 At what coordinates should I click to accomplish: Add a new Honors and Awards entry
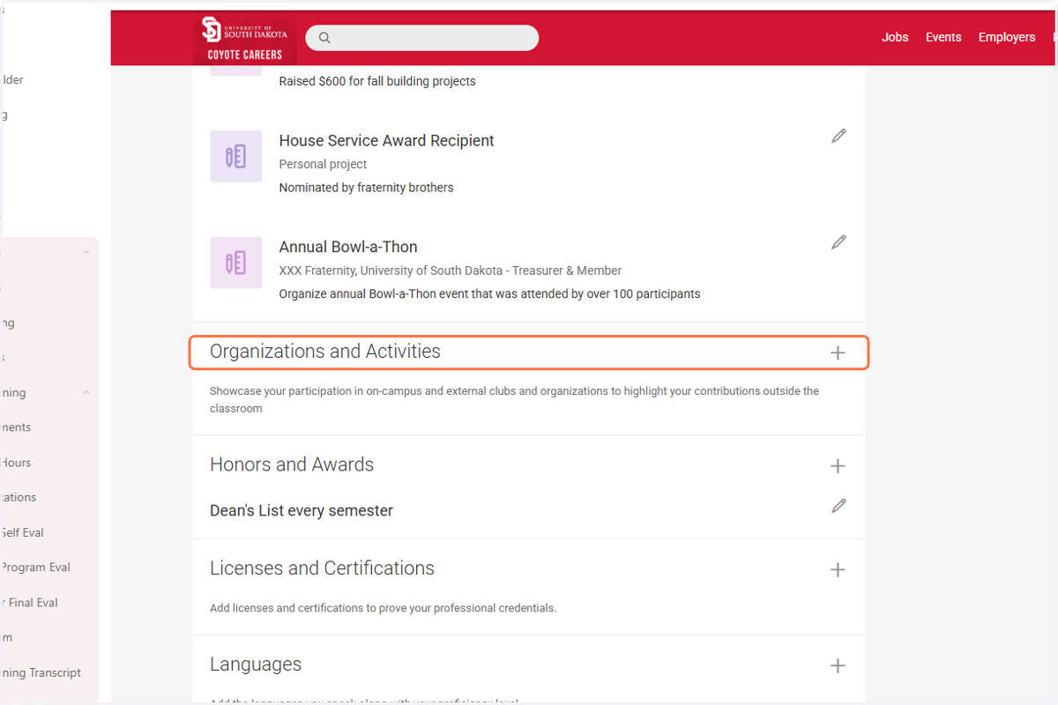coord(838,466)
